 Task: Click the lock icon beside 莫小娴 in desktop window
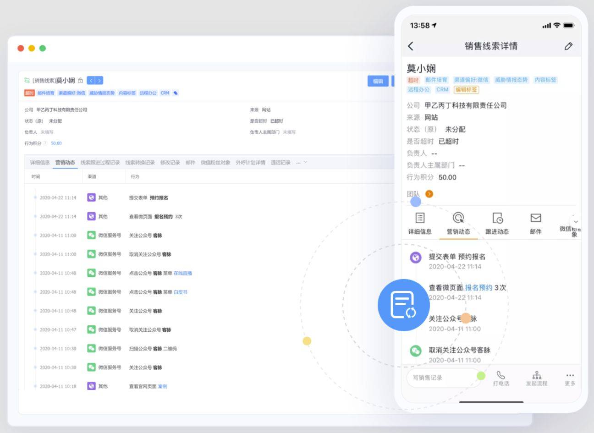[81, 81]
